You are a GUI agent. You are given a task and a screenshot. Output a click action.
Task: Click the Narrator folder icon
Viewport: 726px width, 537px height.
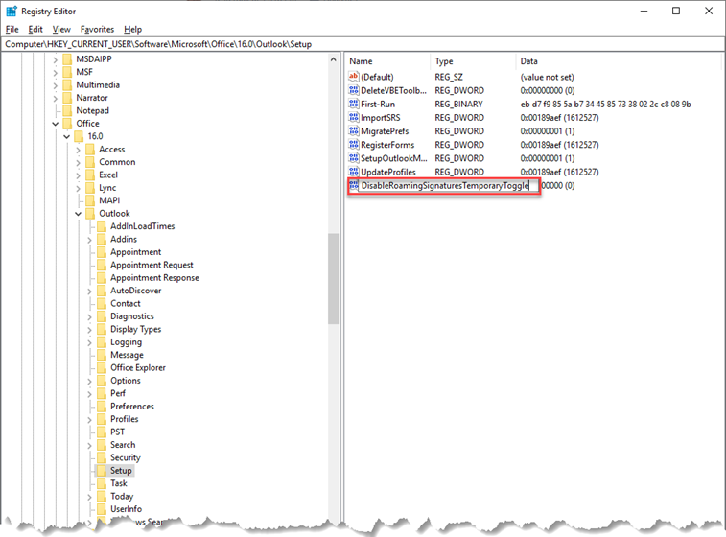67,98
